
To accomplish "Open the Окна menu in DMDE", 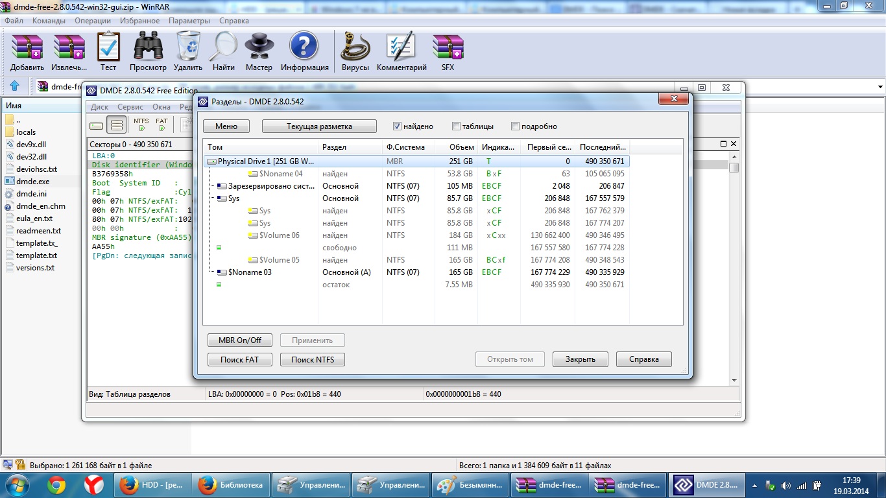I will pyautogui.click(x=162, y=107).
